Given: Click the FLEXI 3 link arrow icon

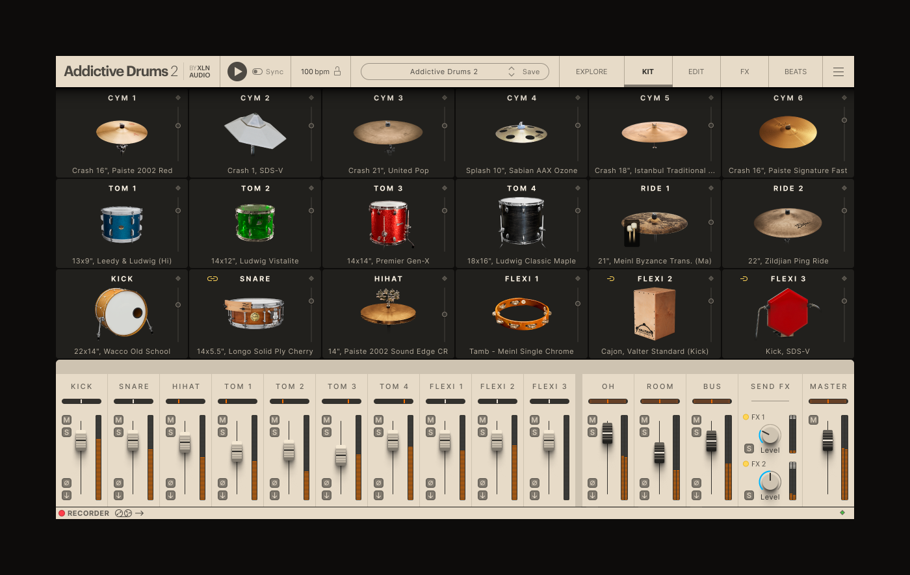Looking at the screenshot, I should point(744,278).
